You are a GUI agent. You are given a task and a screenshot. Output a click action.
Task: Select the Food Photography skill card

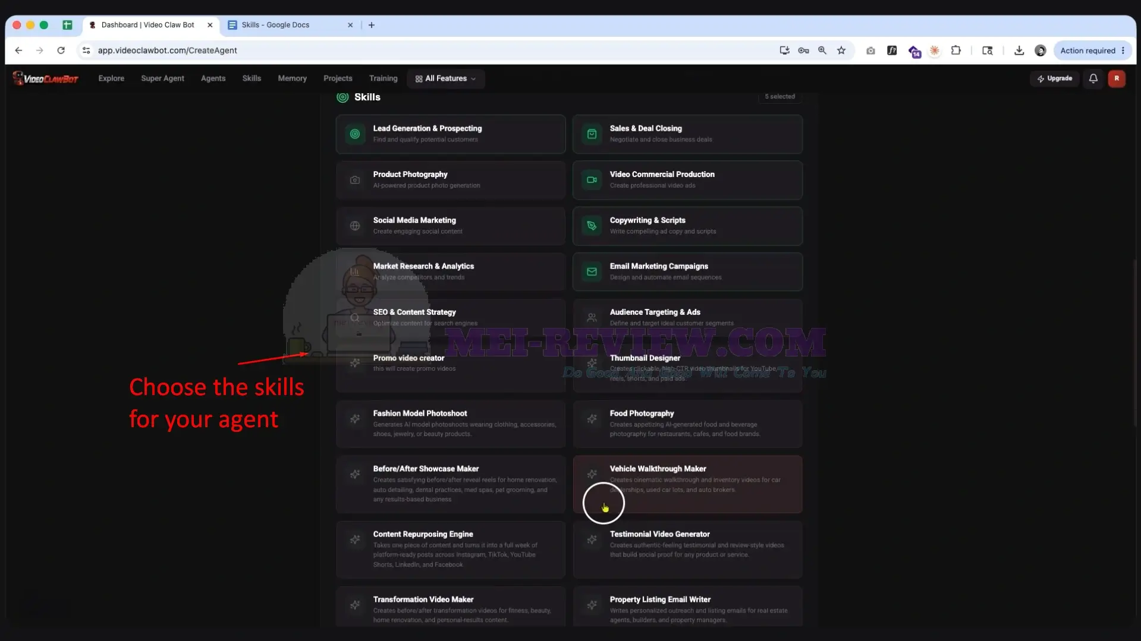coord(687,424)
